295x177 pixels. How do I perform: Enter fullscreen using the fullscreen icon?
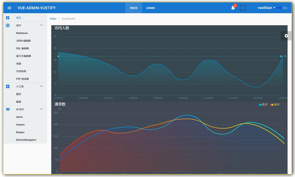pyautogui.click(x=243, y=8)
